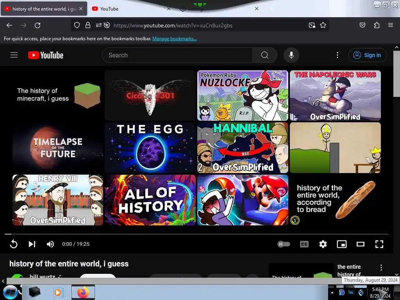Open the player settings gear
This screenshot has width=400, height=300.
[x=323, y=244]
